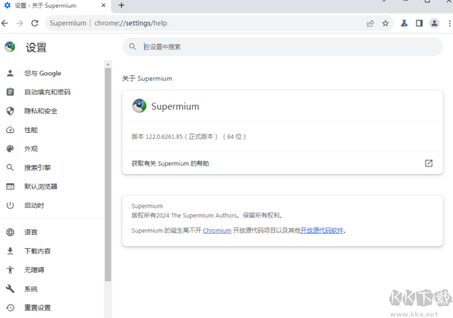The width and height of the screenshot is (453, 318).
Task: Click the 在设置中搜索 search field
Action: pos(282,47)
